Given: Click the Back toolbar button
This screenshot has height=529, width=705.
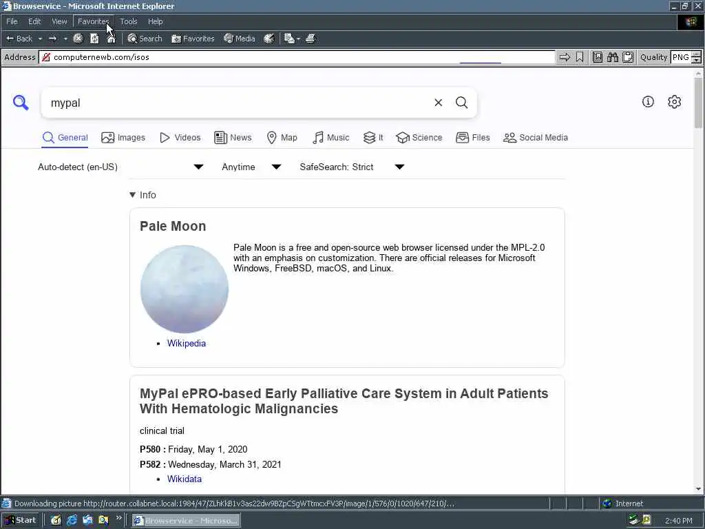Looking at the screenshot, I should coord(19,39).
